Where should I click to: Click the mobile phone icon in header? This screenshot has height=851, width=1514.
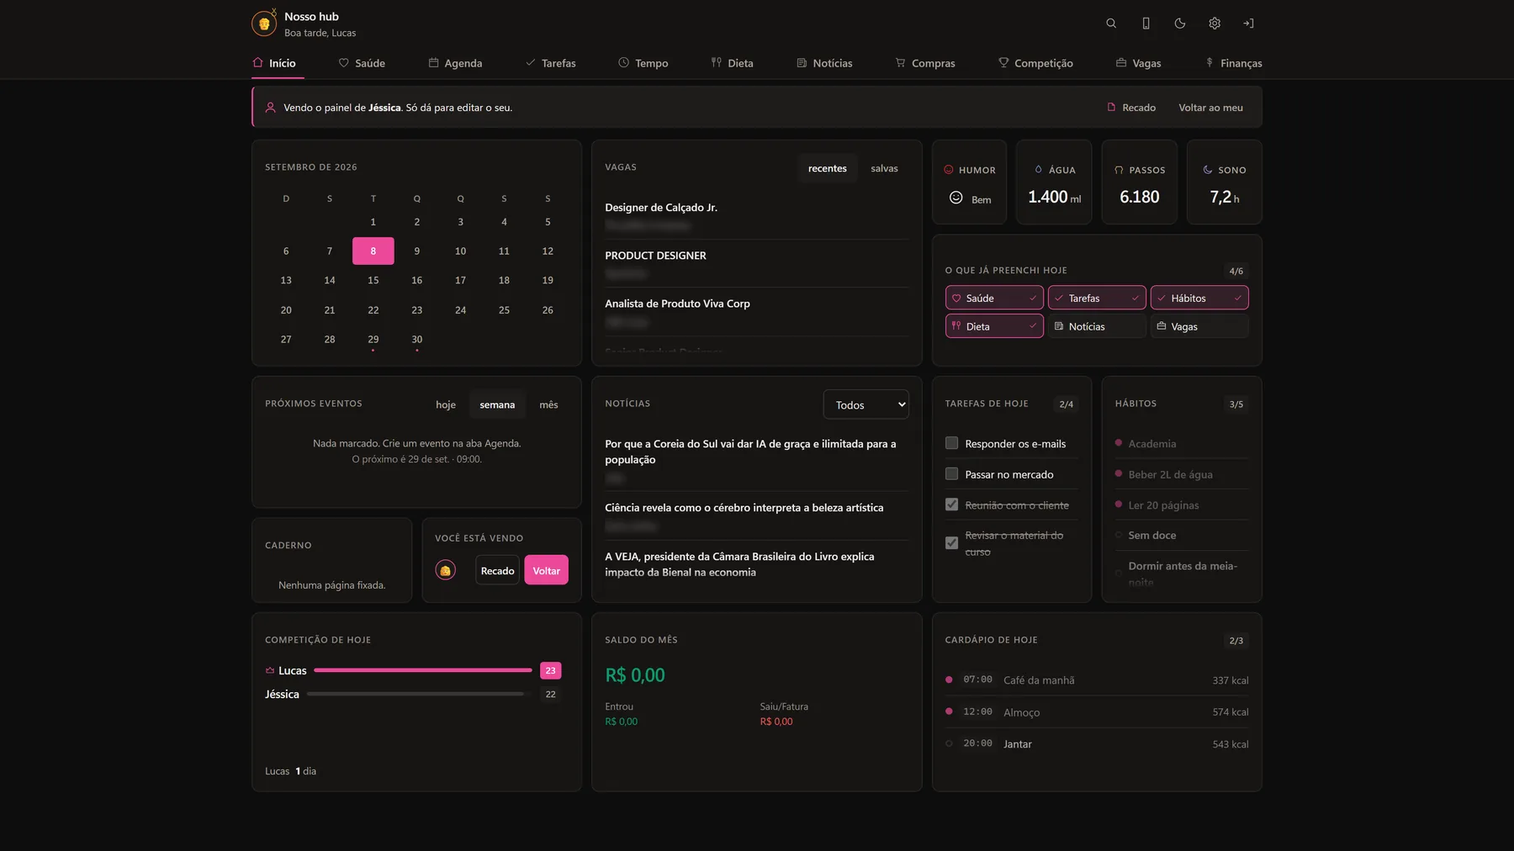click(x=1146, y=24)
